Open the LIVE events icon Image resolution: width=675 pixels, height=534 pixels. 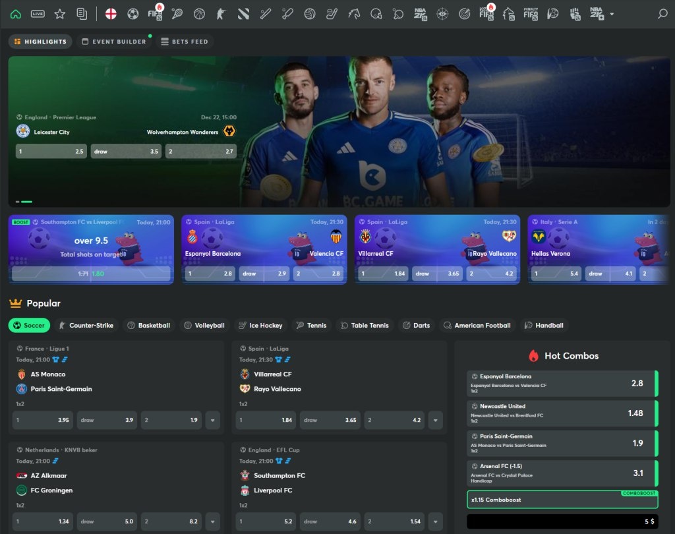click(x=38, y=14)
